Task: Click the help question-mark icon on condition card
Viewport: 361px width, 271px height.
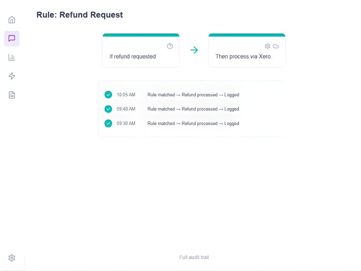Action: [x=170, y=46]
